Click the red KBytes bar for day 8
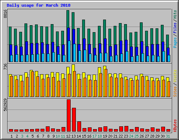 click(x=48, y=129)
